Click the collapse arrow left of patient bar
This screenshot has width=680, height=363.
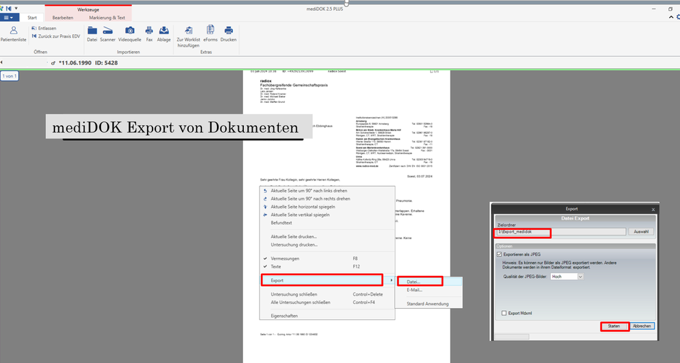click(2, 62)
